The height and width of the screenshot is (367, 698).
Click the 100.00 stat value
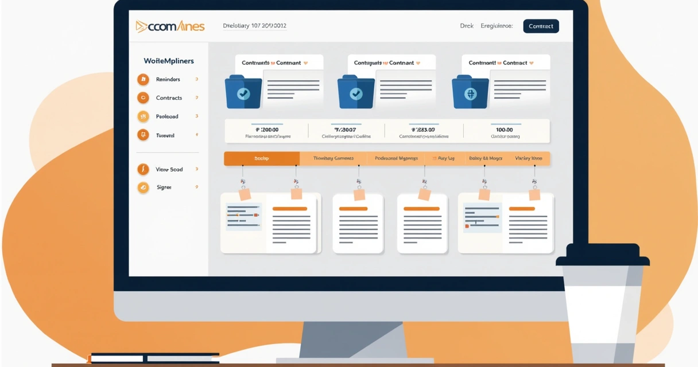pyautogui.click(x=505, y=130)
